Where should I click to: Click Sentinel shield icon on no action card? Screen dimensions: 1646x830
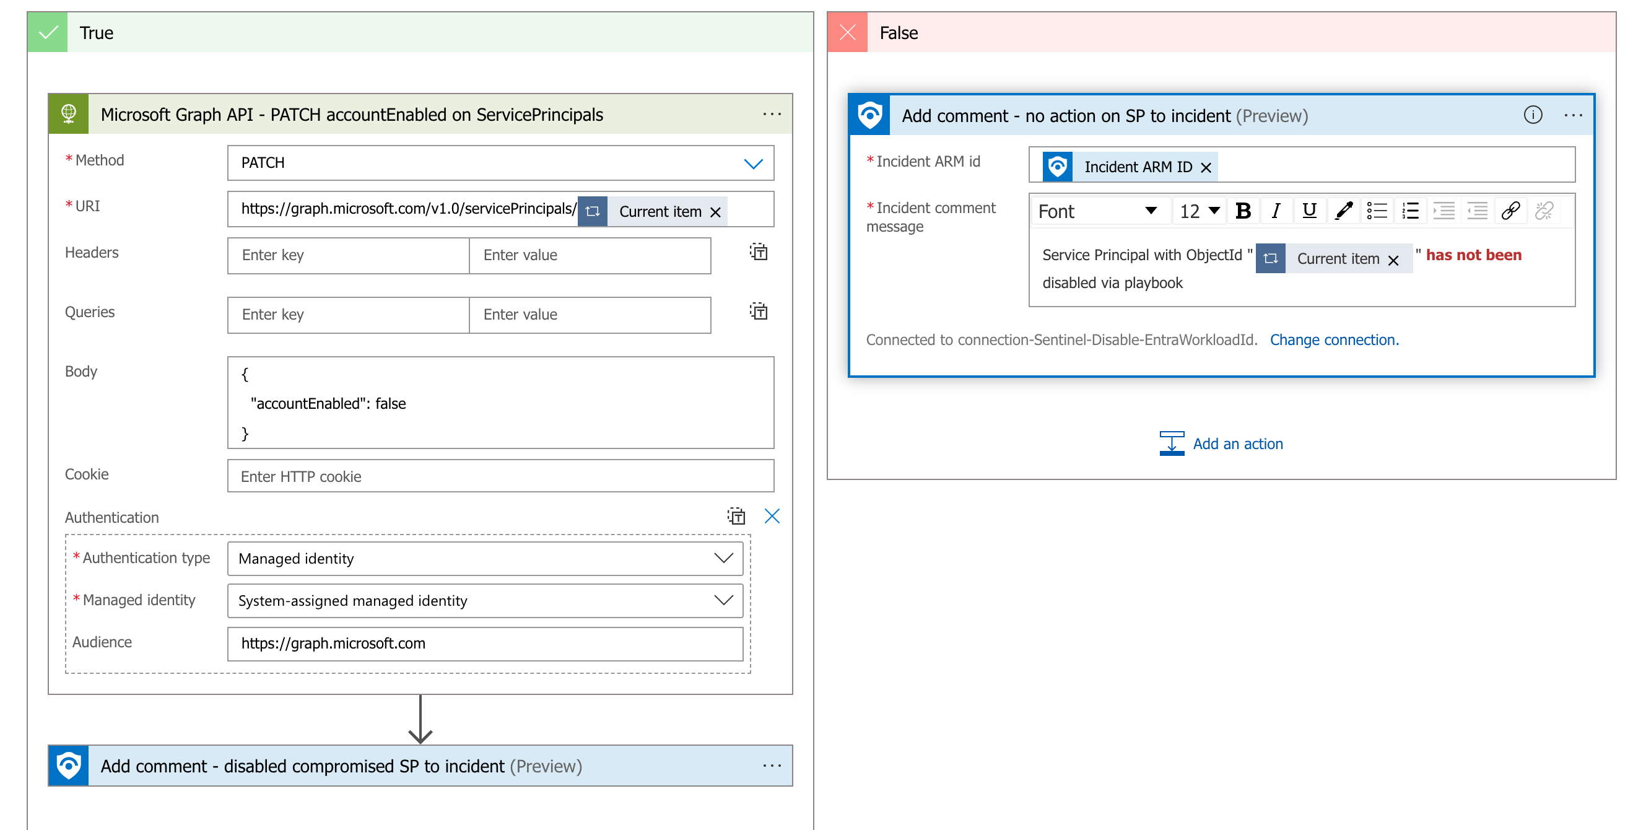pos(869,116)
